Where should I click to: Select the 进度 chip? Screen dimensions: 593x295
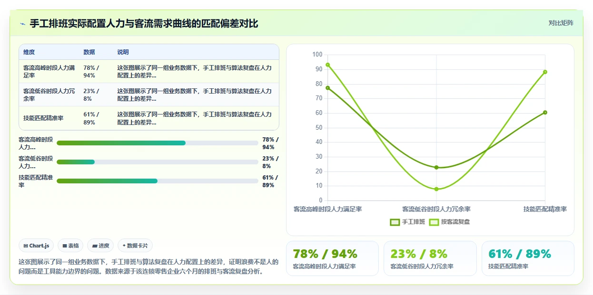coord(100,246)
